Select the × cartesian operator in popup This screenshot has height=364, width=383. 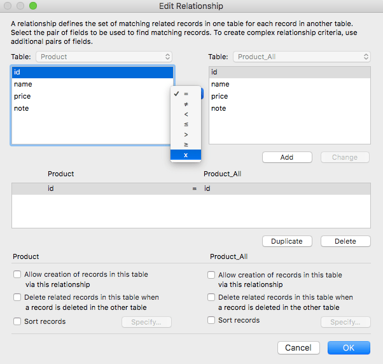tap(186, 155)
